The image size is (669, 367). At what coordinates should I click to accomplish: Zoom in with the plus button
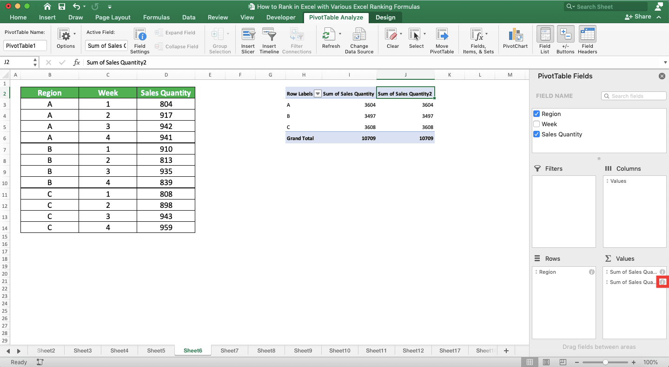pyautogui.click(x=634, y=362)
